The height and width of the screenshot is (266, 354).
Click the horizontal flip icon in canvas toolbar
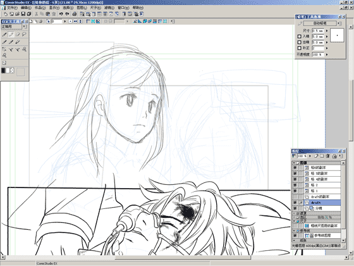pos(75,22)
